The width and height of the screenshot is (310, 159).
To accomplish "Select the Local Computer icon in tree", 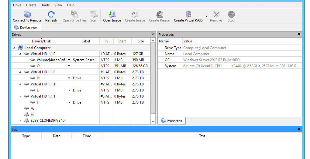I will 20,48.
